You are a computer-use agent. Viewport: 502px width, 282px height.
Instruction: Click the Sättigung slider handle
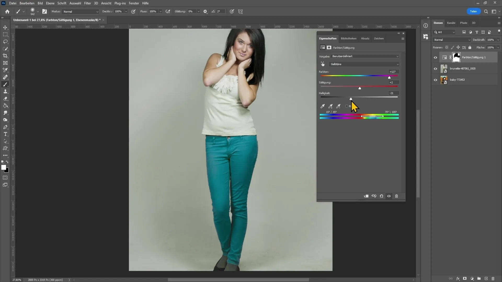(360, 88)
